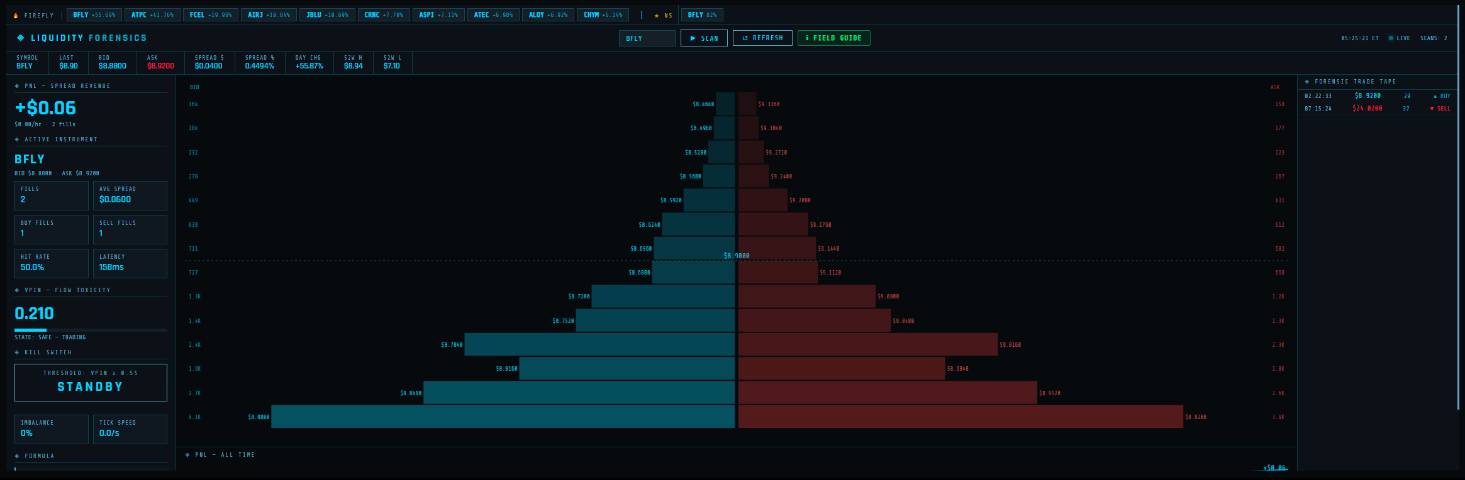
Task: Click the BUY FILLS stat card
Action: pos(52,229)
